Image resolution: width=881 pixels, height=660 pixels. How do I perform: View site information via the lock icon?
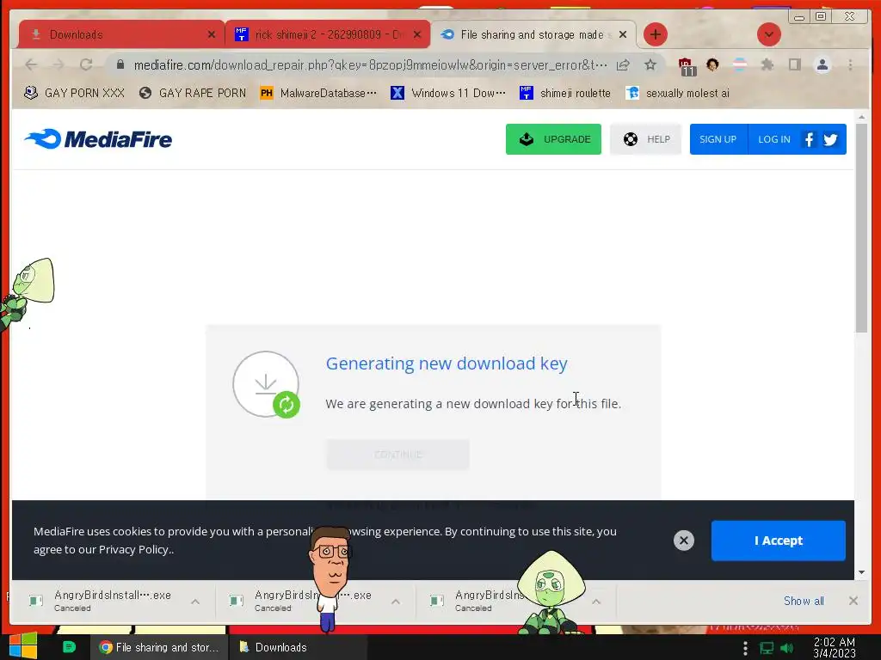(x=120, y=65)
